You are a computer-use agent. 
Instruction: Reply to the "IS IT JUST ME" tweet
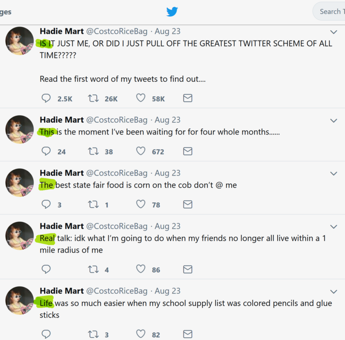pyautogui.click(x=46, y=98)
